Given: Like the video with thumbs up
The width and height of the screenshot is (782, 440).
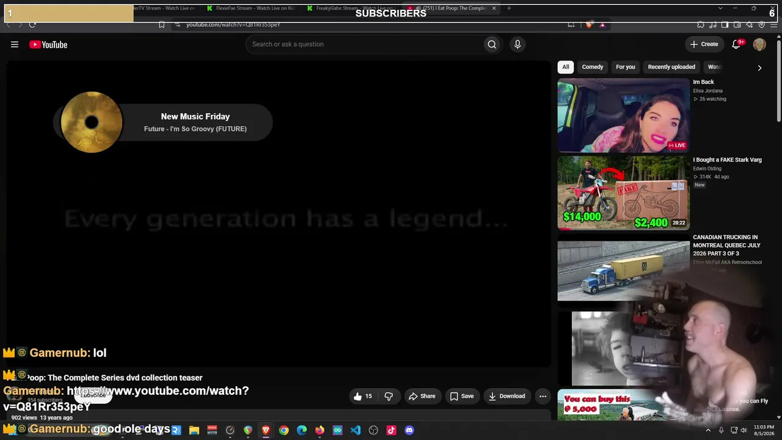Looking at the screenshot, I should 362,396.
